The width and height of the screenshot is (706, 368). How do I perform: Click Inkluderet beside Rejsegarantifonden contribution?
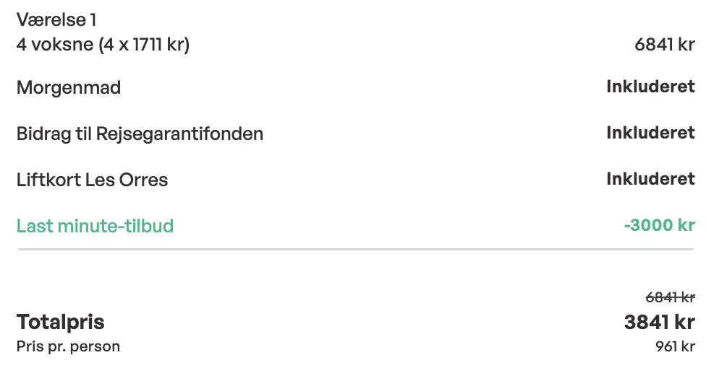click(650, 133)
